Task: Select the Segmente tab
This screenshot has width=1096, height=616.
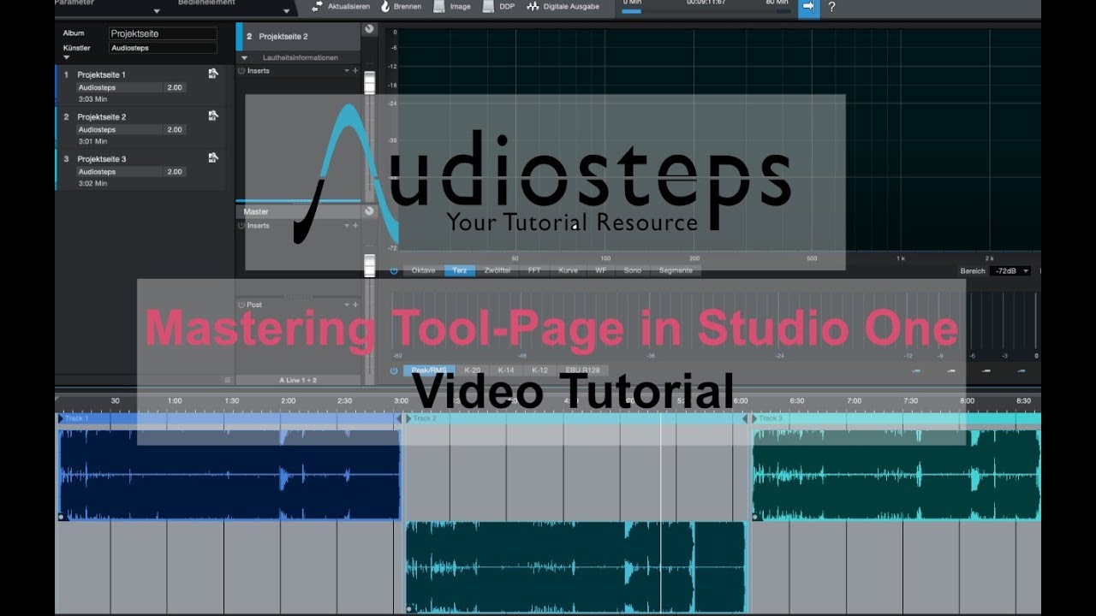Action: [676, 270]
